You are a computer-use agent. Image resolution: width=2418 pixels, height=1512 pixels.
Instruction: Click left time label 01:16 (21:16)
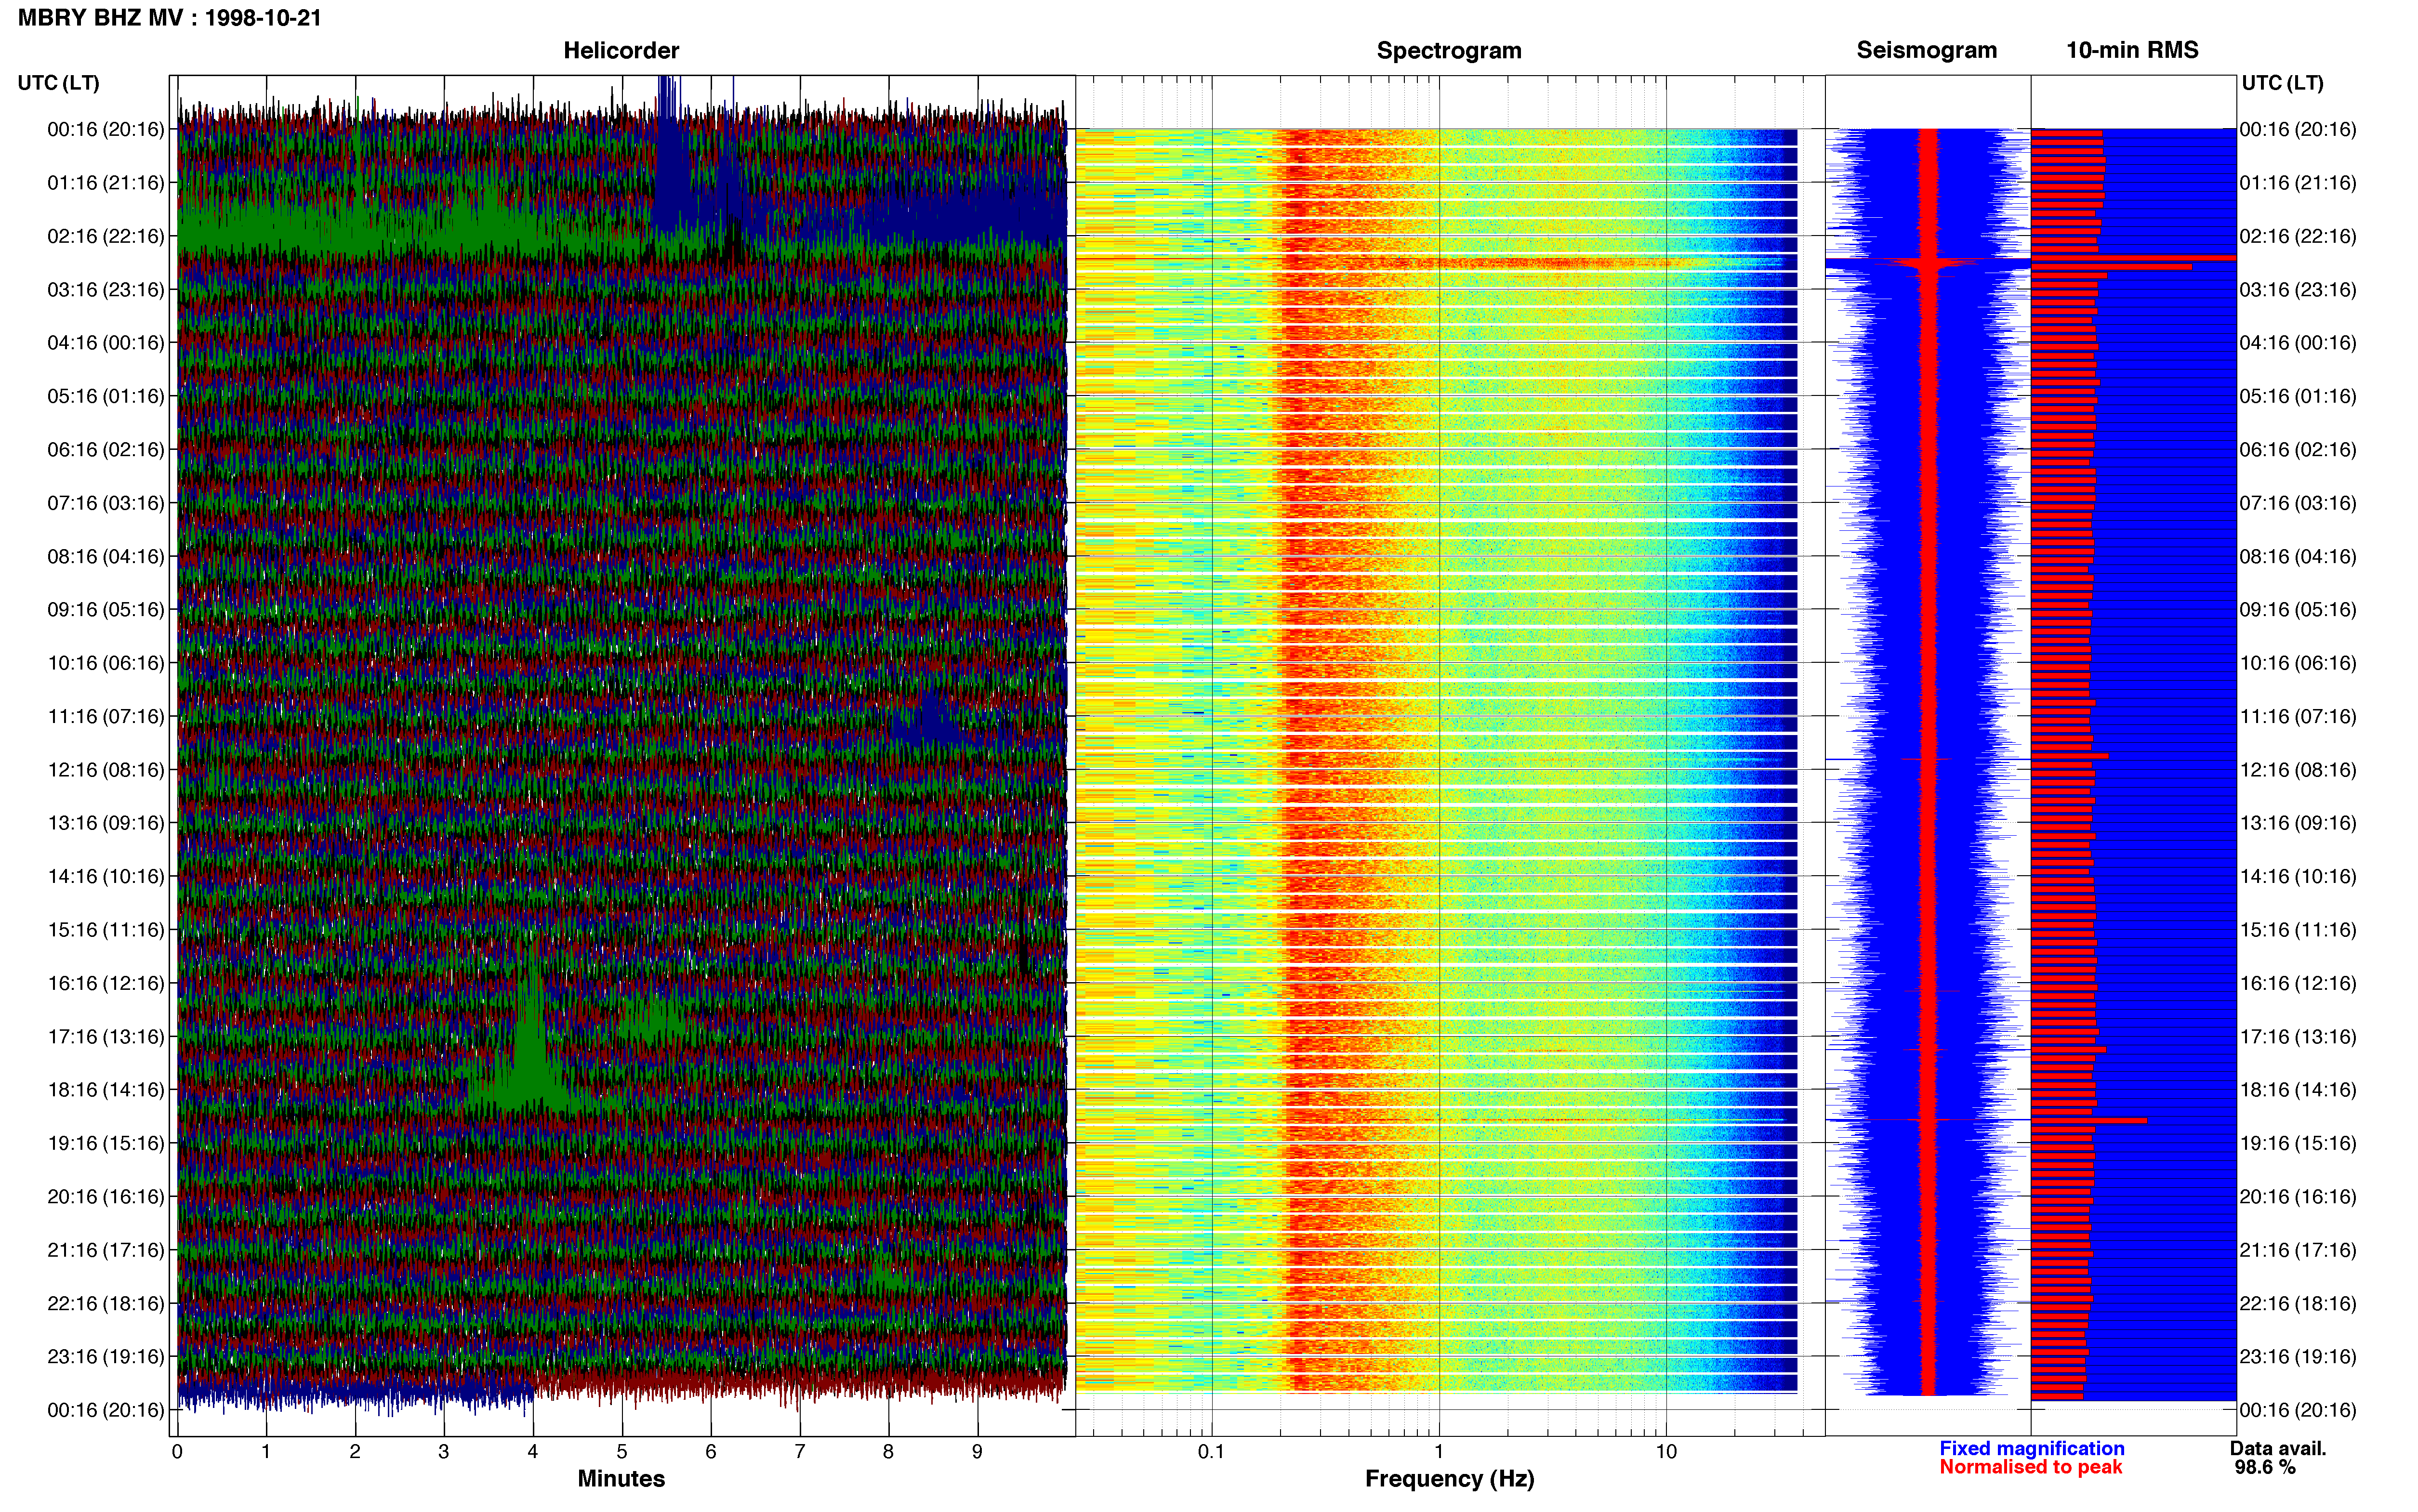(106, 183)
